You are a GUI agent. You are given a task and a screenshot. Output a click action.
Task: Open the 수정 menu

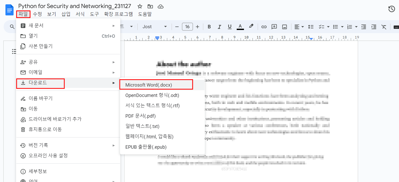(37, 14)
